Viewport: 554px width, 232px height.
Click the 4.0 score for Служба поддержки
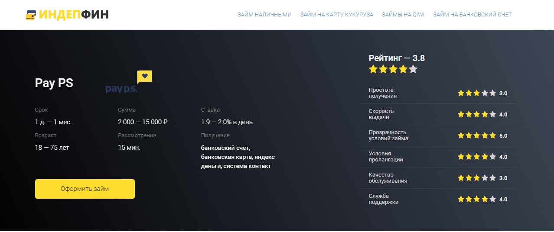(503, 200)
